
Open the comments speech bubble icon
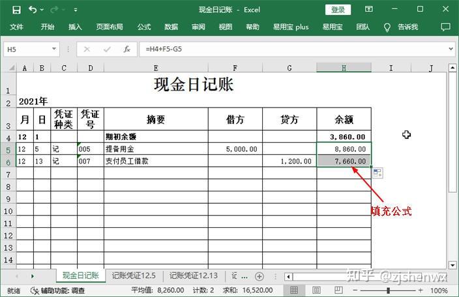(x=445, y=27)
